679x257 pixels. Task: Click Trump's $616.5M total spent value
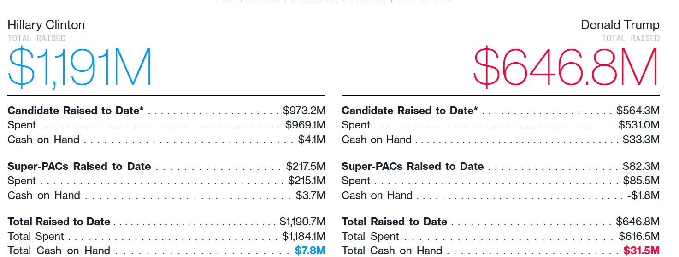click(x=639, y=236)
